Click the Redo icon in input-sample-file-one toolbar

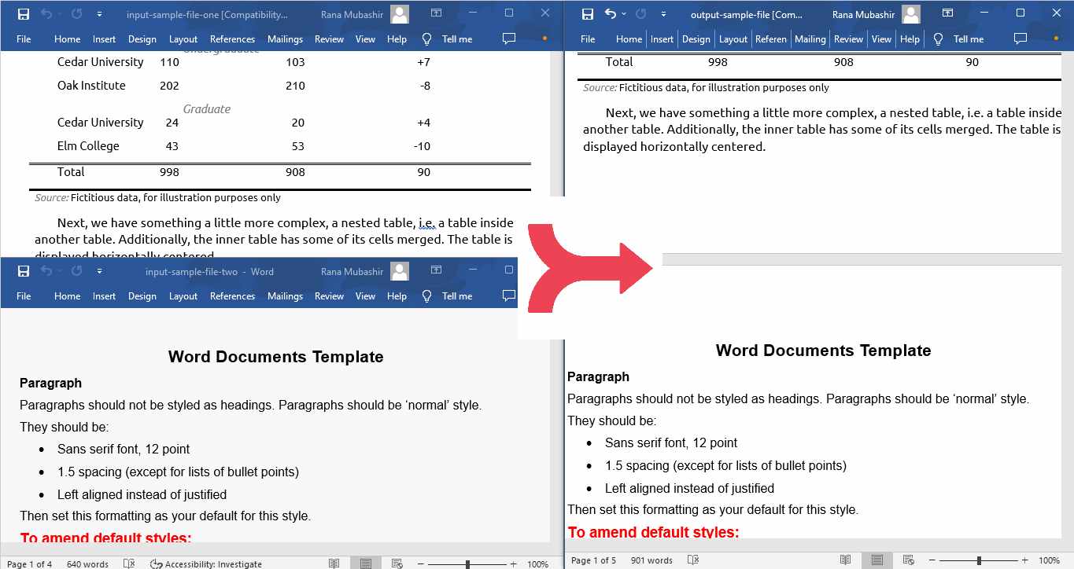pos(75,13)
